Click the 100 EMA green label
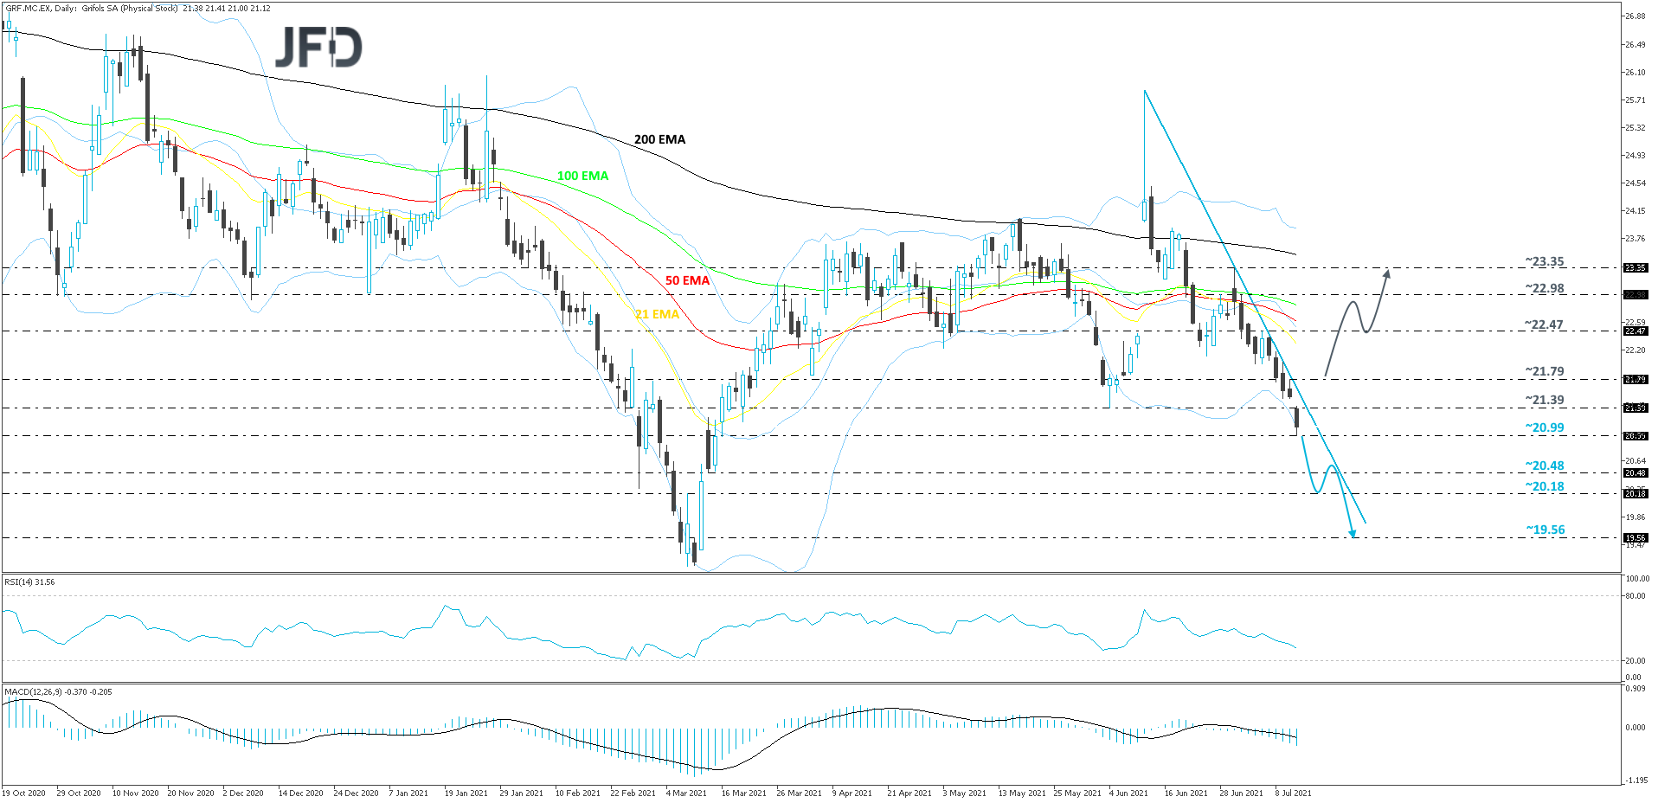 582,175
